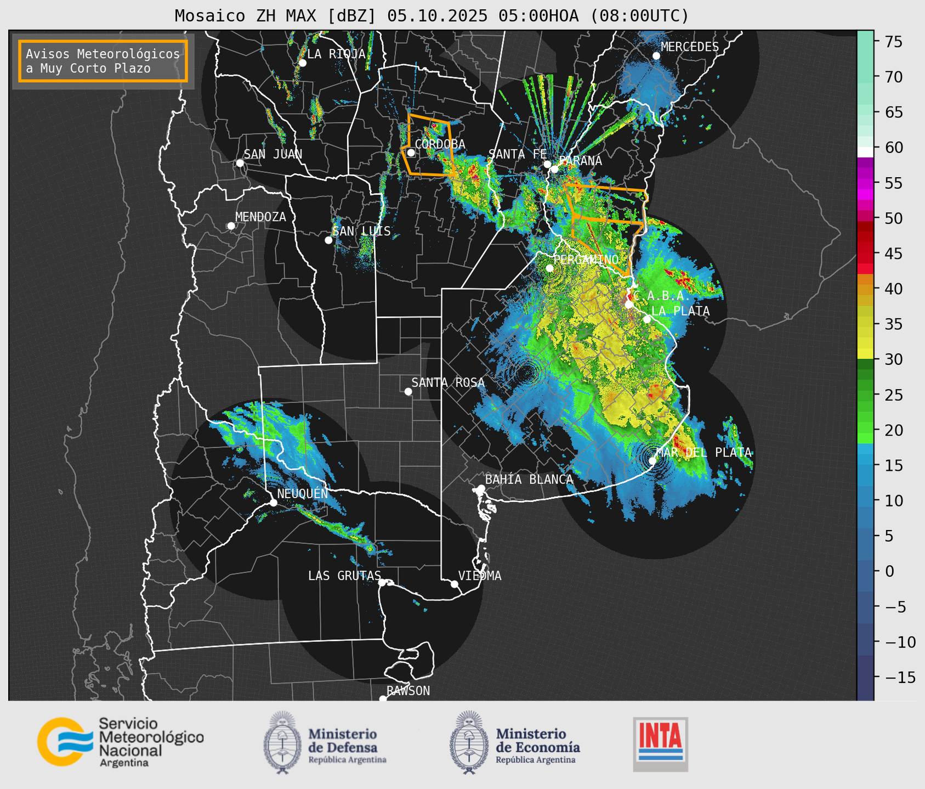Click the RAWSON city marker dot

point(383,698)
